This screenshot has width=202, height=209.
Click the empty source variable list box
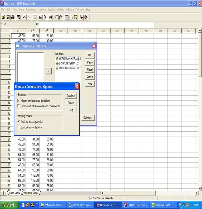[x=31, y=67]
